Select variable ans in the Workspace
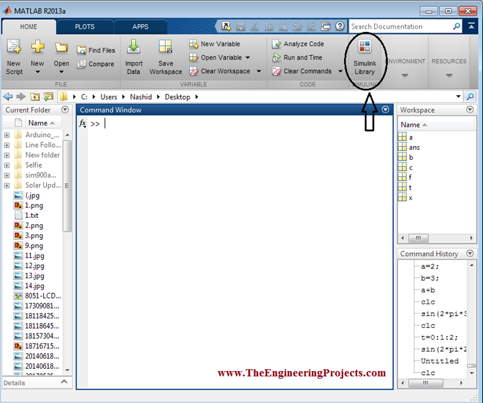Screen dimensions: 483x403 point(414,147)
